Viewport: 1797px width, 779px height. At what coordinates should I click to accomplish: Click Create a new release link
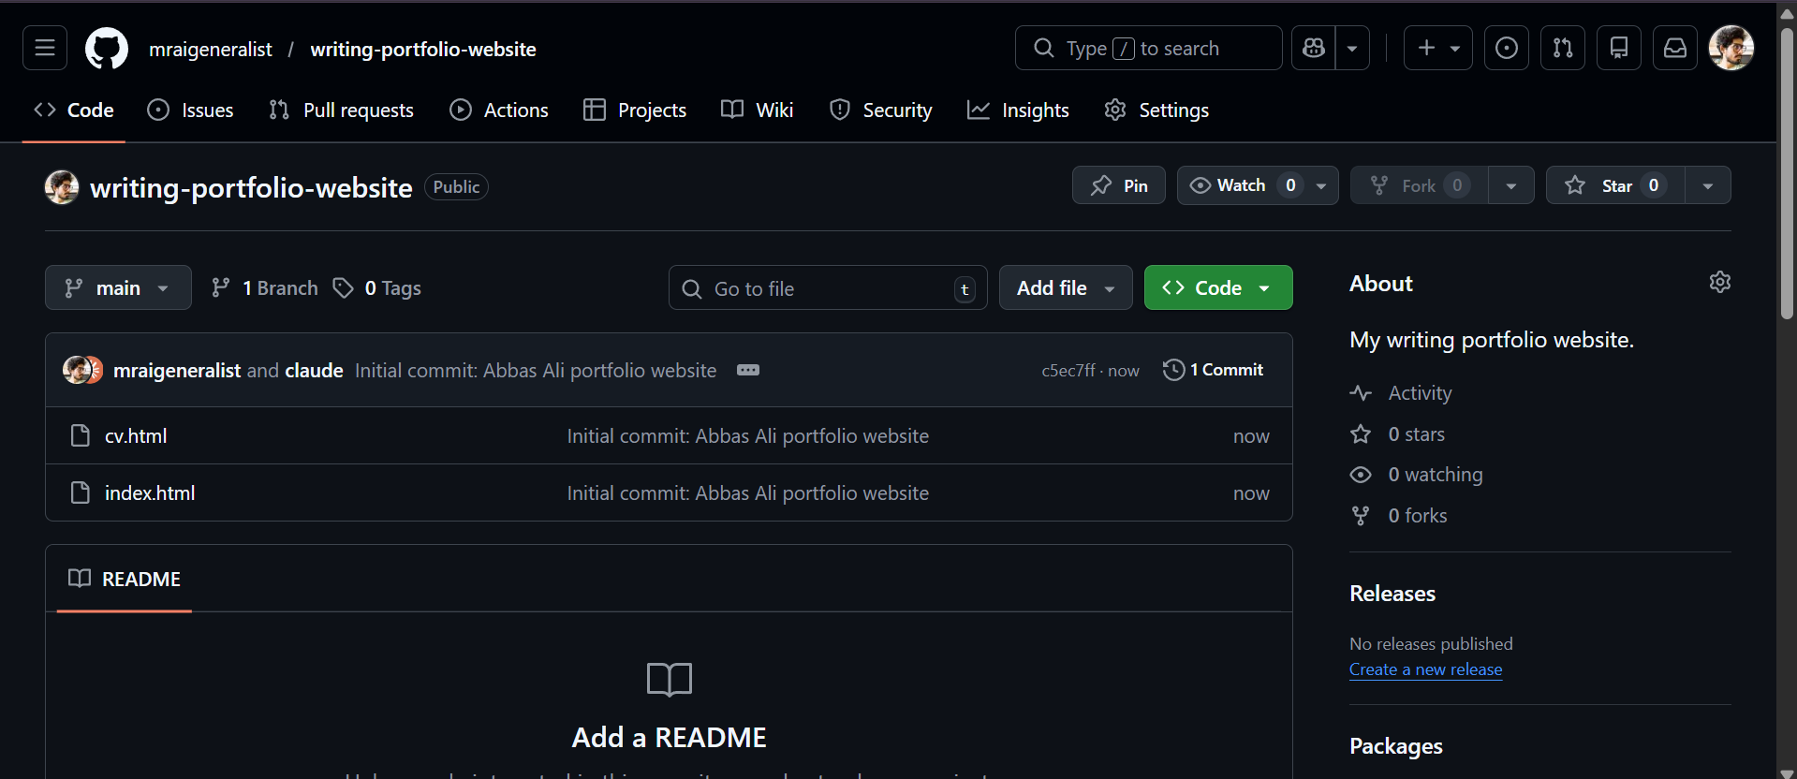(1425, 669)
